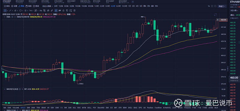This screenshot has width=240, height=111.
Task: Click the copy drawings icon
Action: click(67, 11)
